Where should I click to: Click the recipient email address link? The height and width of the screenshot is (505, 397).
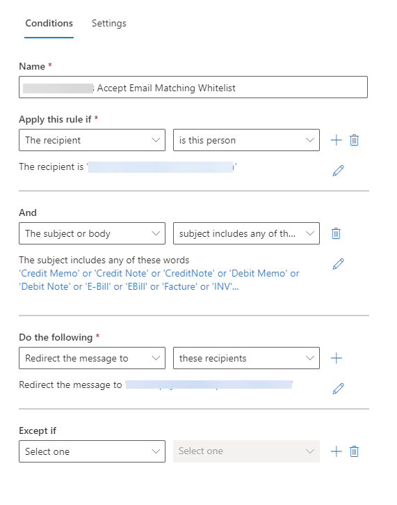click(x=161, y=167)
